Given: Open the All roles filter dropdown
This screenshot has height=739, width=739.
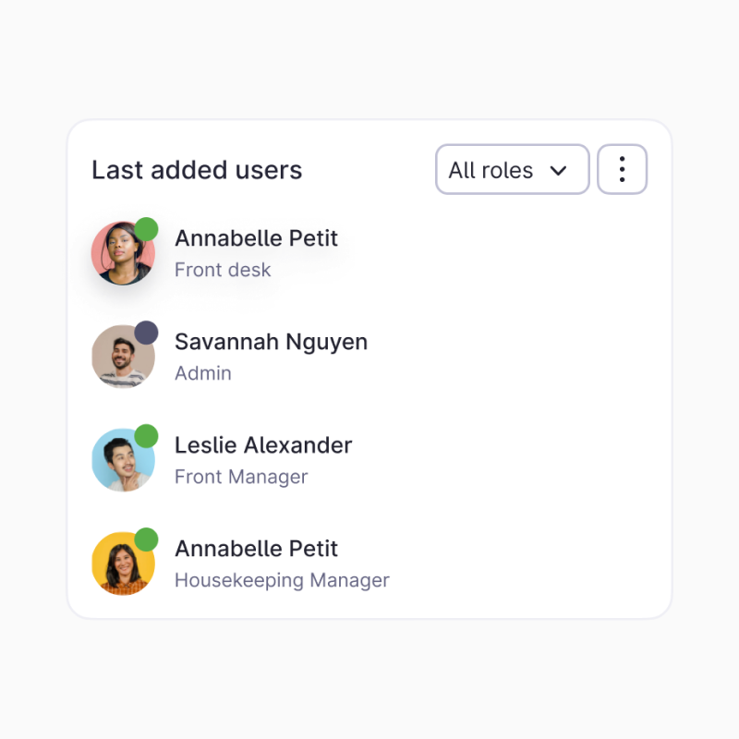Looking at the screenshot, I should pyautogui.click(x=512, y=169).
